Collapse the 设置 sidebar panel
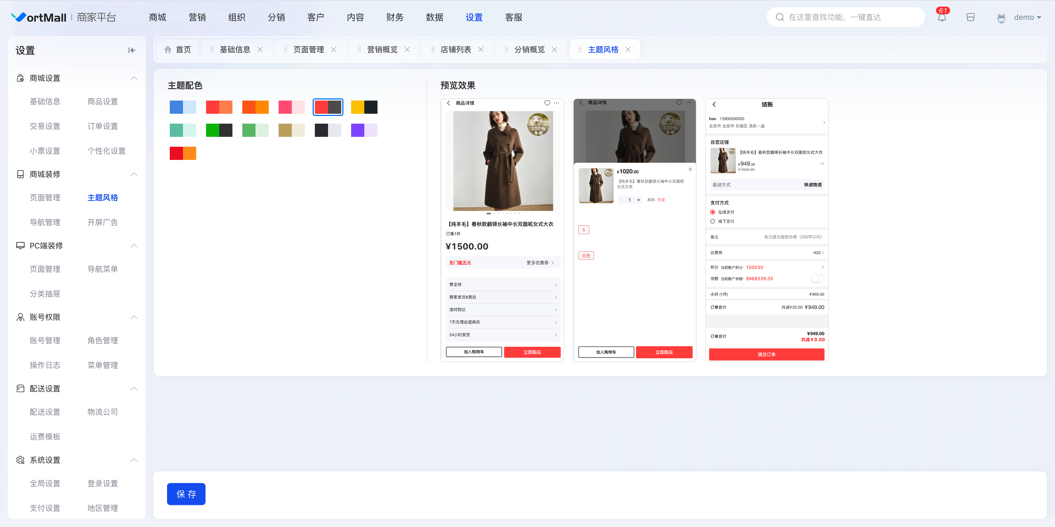The height and width of the screenshot is (527, 1055). coord(132,50)
